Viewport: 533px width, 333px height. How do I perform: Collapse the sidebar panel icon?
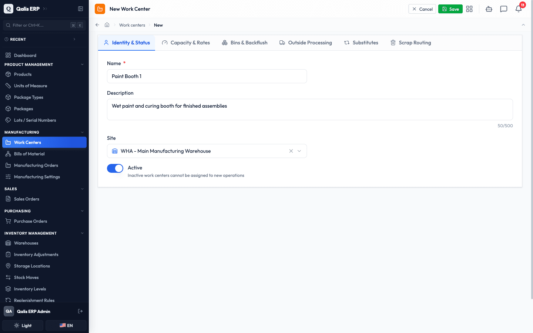point(80,9)
